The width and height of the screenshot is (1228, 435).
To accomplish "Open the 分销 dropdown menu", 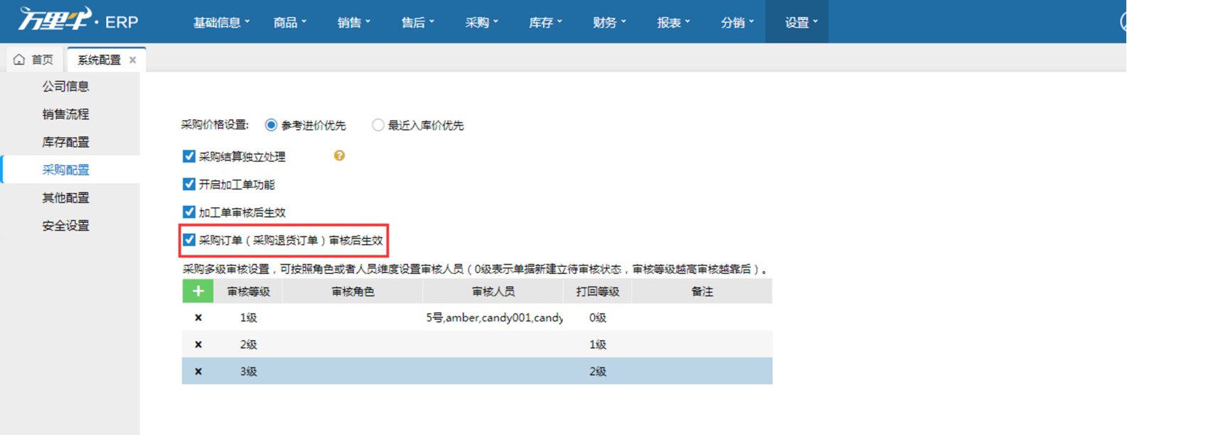I will (737, 22).
